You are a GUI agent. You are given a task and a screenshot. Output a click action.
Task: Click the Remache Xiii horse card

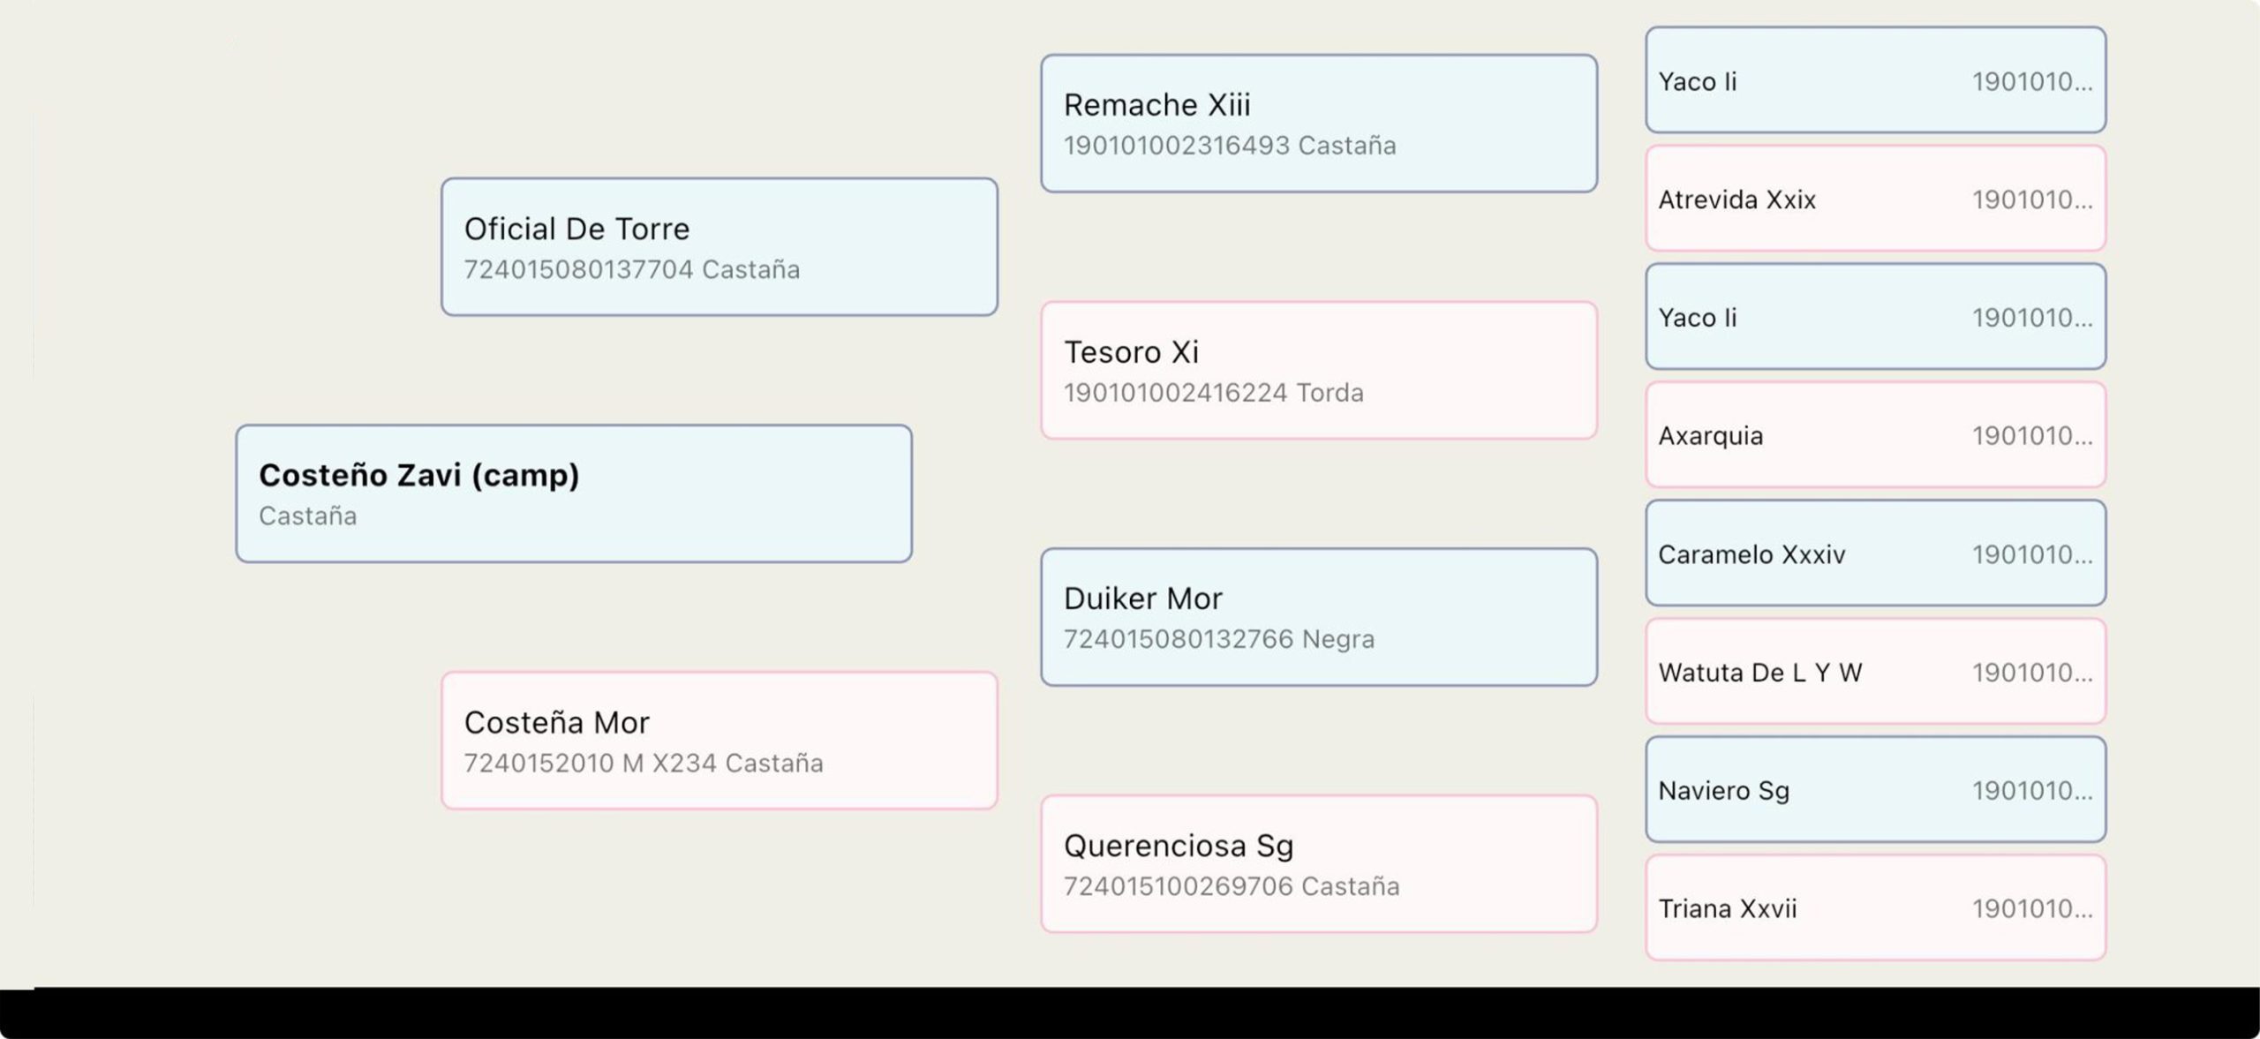click(x=1319, y=124)
